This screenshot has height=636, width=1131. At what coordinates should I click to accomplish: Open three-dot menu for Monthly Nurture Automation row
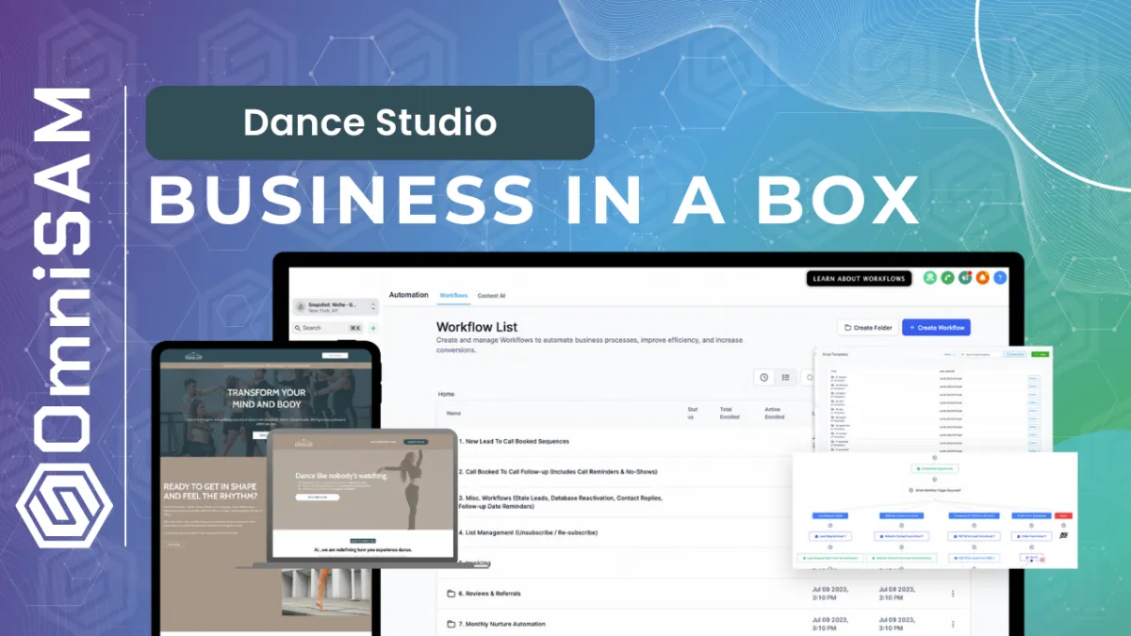[x=953, y=624]
